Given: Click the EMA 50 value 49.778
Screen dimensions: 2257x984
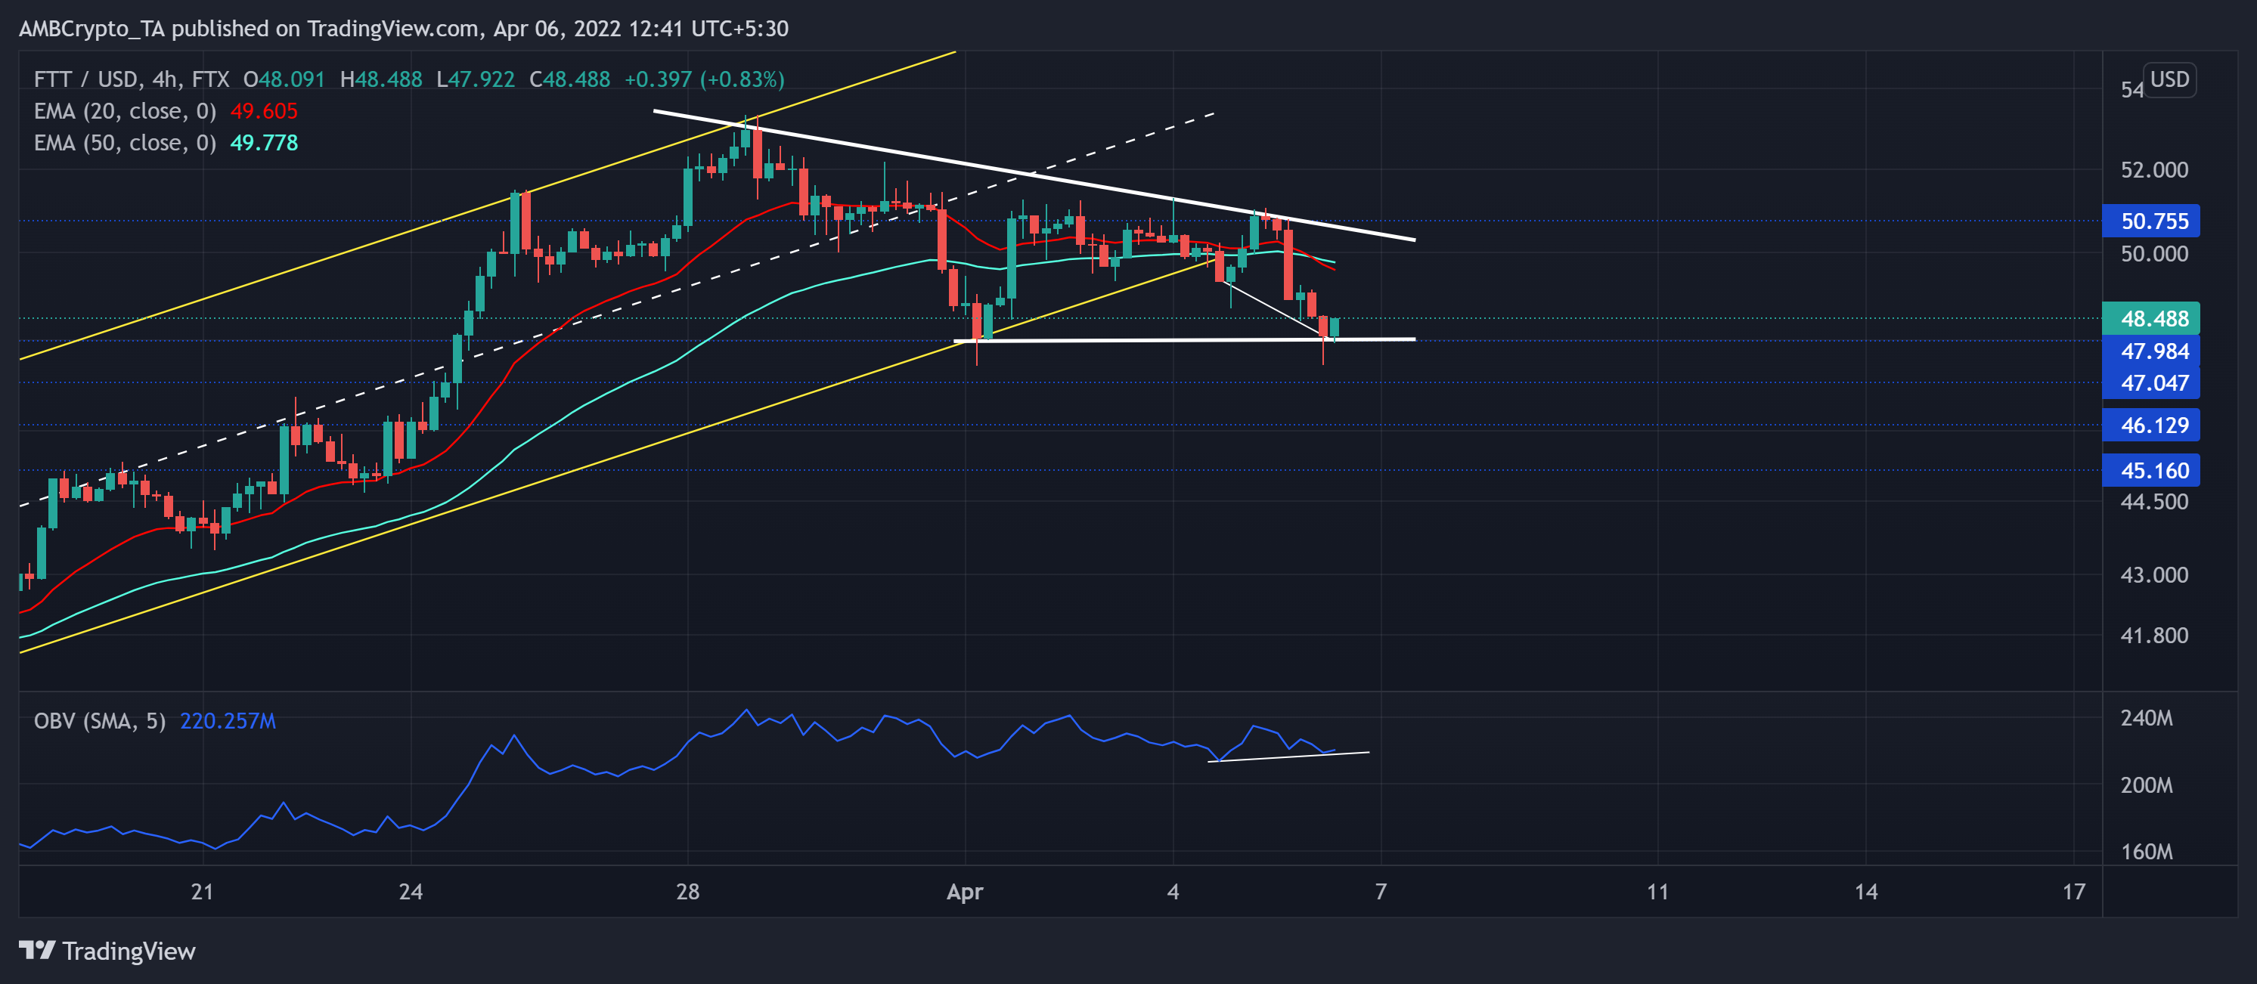Looking at the screenshot, I should click(x=264, y=143).
